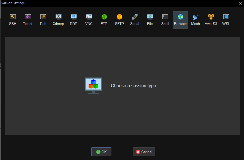The width and height of the screenshot is (244, 160).
Task: Open RDP session settings
Action: point(74,20)
